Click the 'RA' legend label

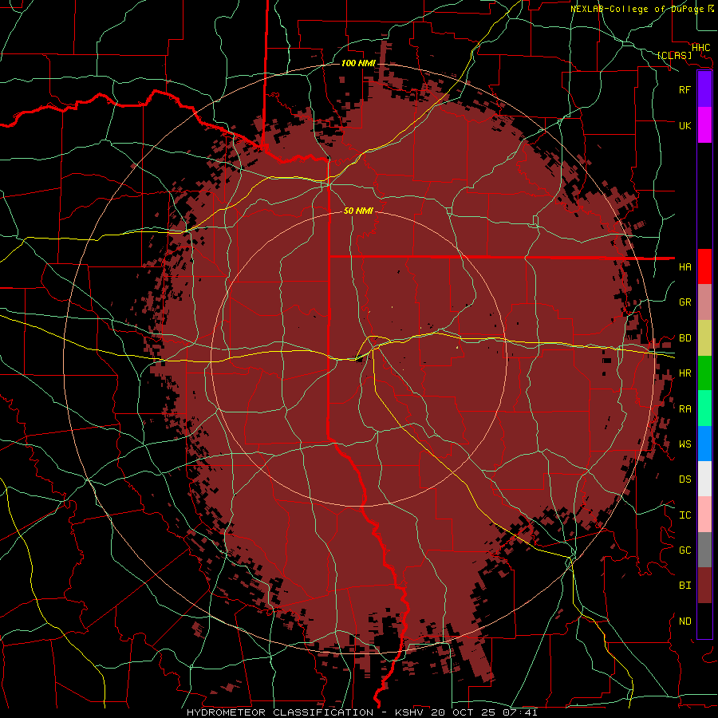tap(684, 409)
